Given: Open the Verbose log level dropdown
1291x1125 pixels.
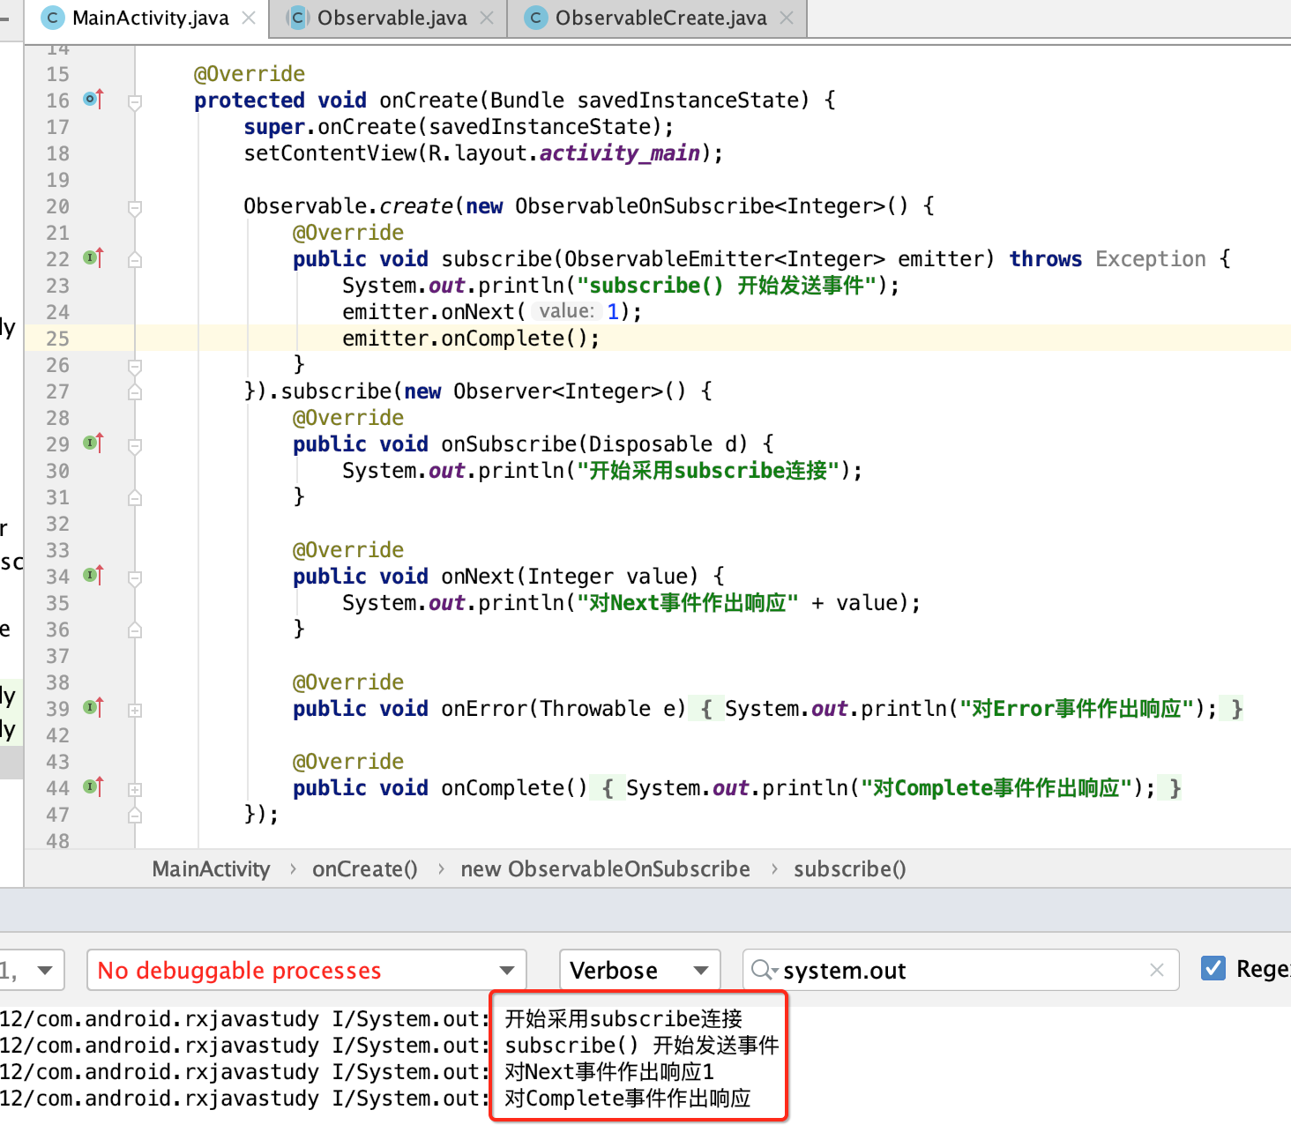Looking at the screenshot, I should pyautogui.click(x=639, y=970).
